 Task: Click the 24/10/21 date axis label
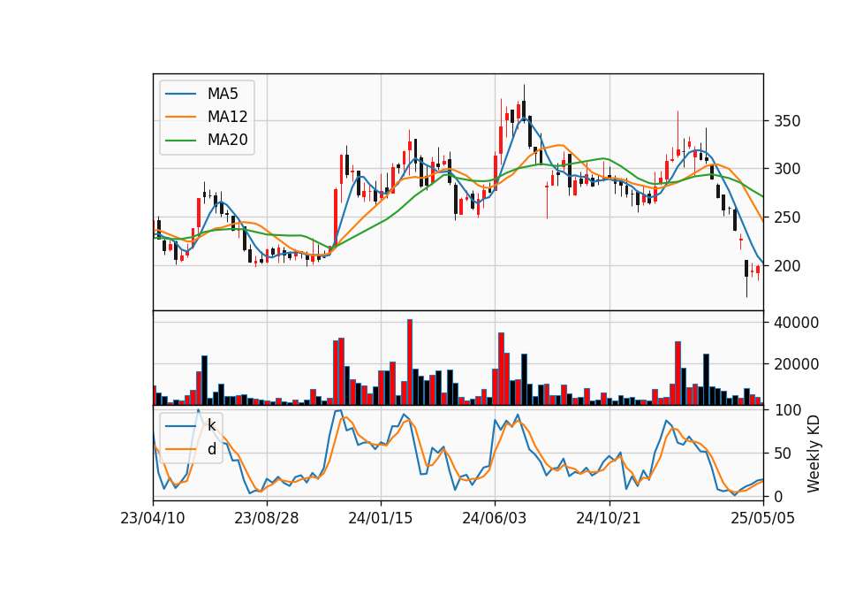tap(609, 518)
